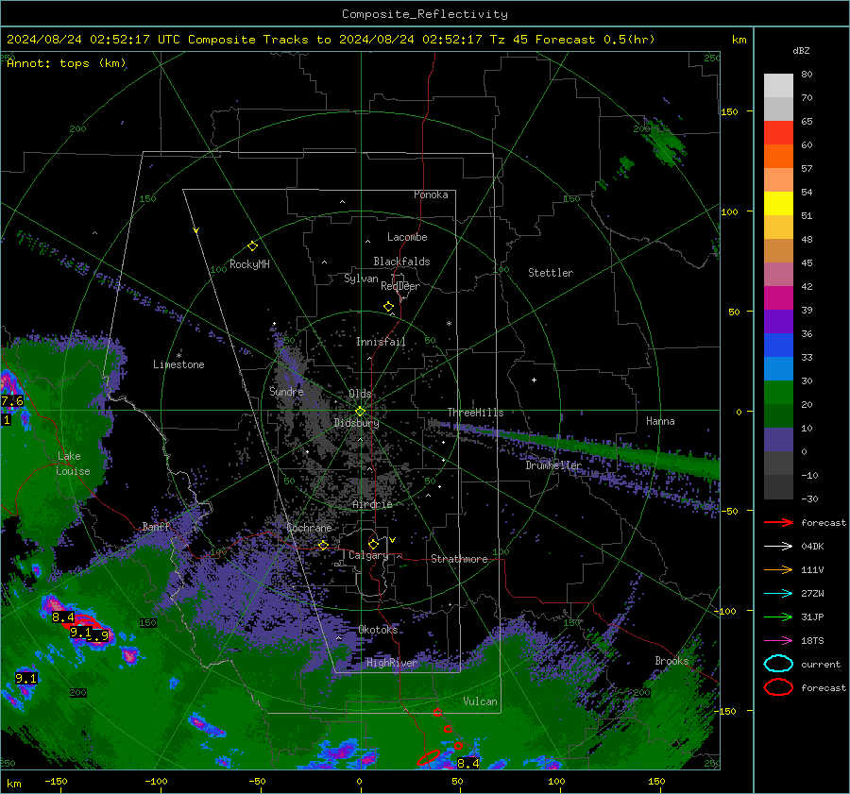Click the 'Annot: tops (km)' annotation text
850x794 pixels.
[66, 63]
